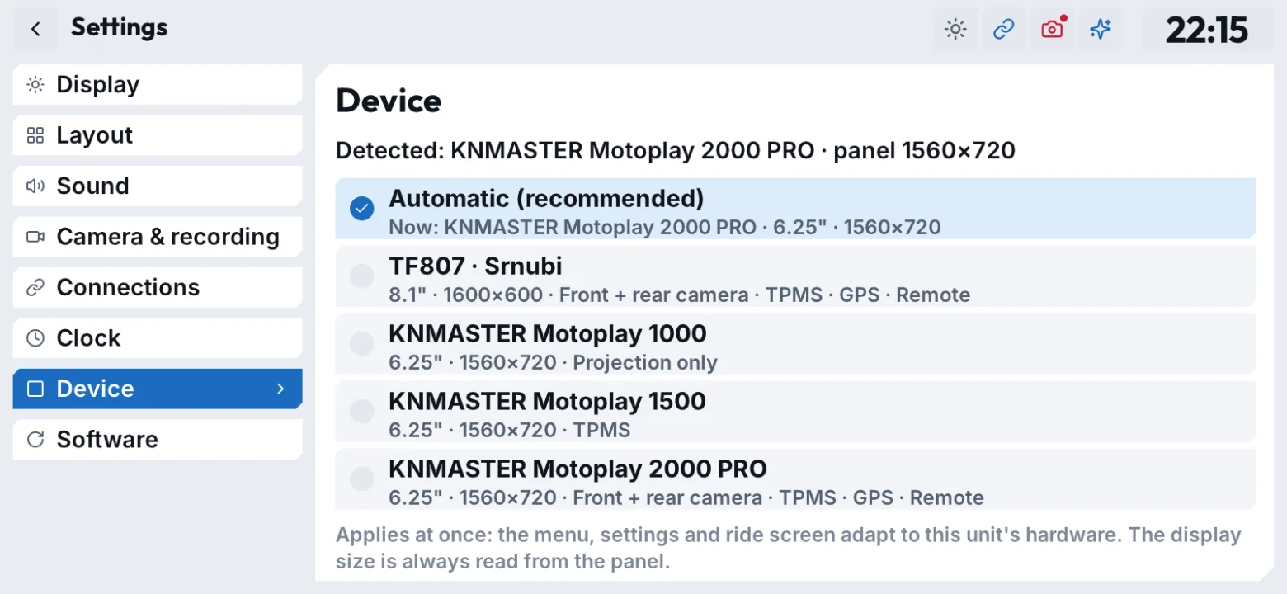Select the Automatic (recommended) device option
Screen dimensions: 1287x594
[x=795, y=209]
